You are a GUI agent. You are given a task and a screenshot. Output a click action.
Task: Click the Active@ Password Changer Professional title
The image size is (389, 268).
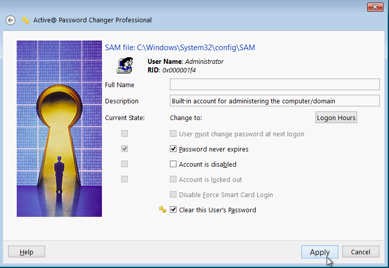92,20
